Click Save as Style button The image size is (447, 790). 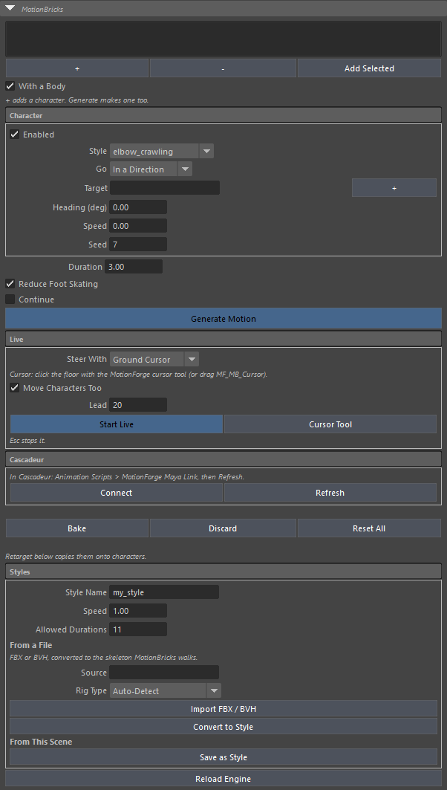223,757
